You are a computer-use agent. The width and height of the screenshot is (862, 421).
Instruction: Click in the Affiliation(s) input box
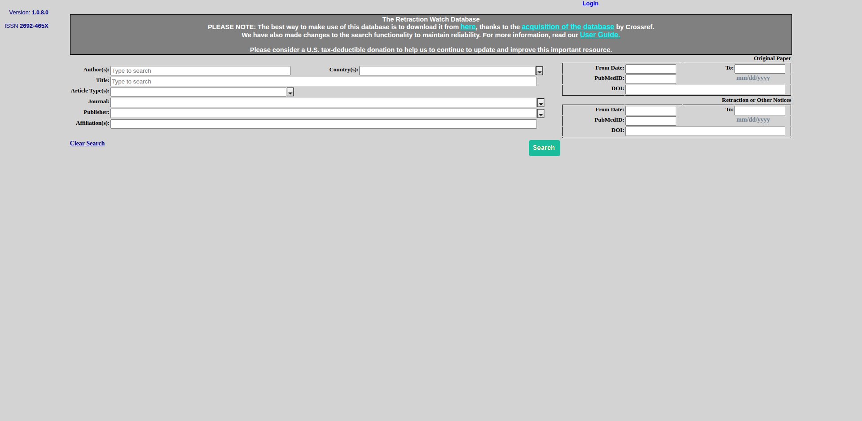[324, 124]
